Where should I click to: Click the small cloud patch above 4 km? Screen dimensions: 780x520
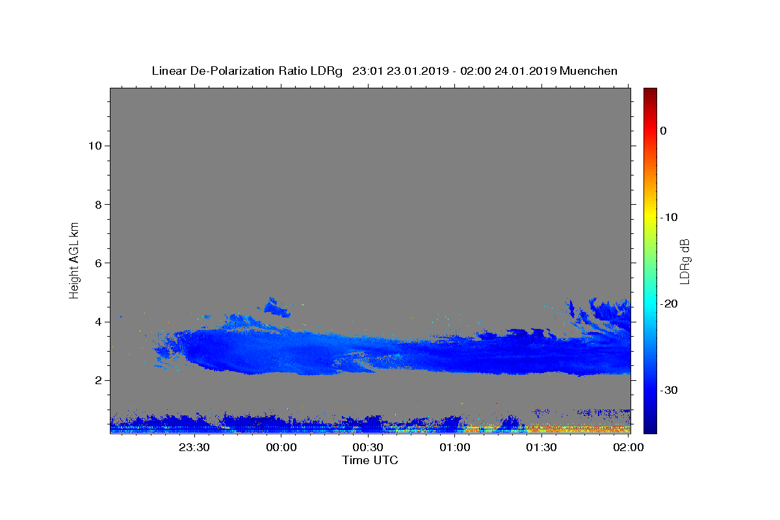pyautogui.click(x=277, y=307)
